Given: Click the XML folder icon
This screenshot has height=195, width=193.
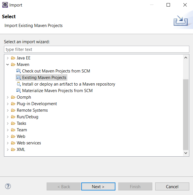Looking at the screenshot, I should (x=13, y=150).
